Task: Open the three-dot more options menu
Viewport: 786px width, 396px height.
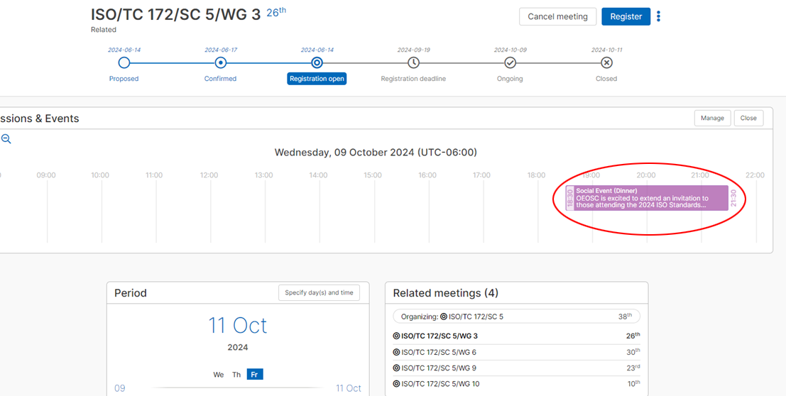Action: coord(659,16)
